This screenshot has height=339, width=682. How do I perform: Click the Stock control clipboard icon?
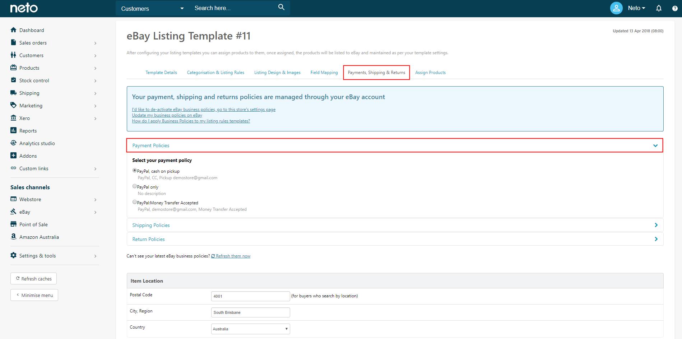pyautogui.click(x=14, y=80)
